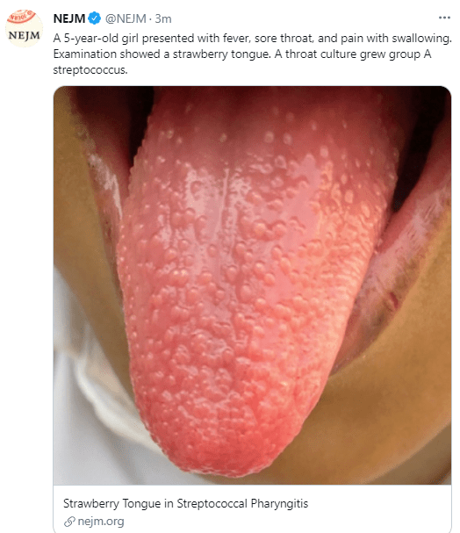Open the NEJM profile avatar
Image resolution: width=460 pixels, height=533 pixels.
click(25, 28)
